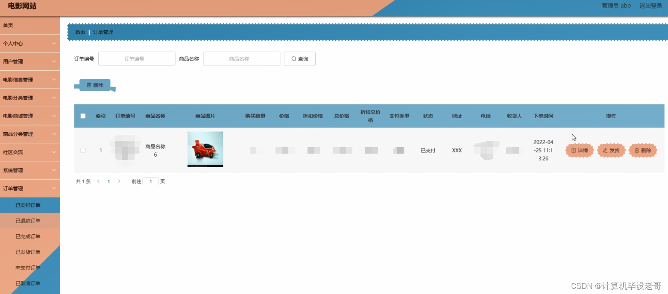Viewport: 668px width, 294px height.
Task: Expand the 系统管理 menu chevron
Action: (54, 170)
